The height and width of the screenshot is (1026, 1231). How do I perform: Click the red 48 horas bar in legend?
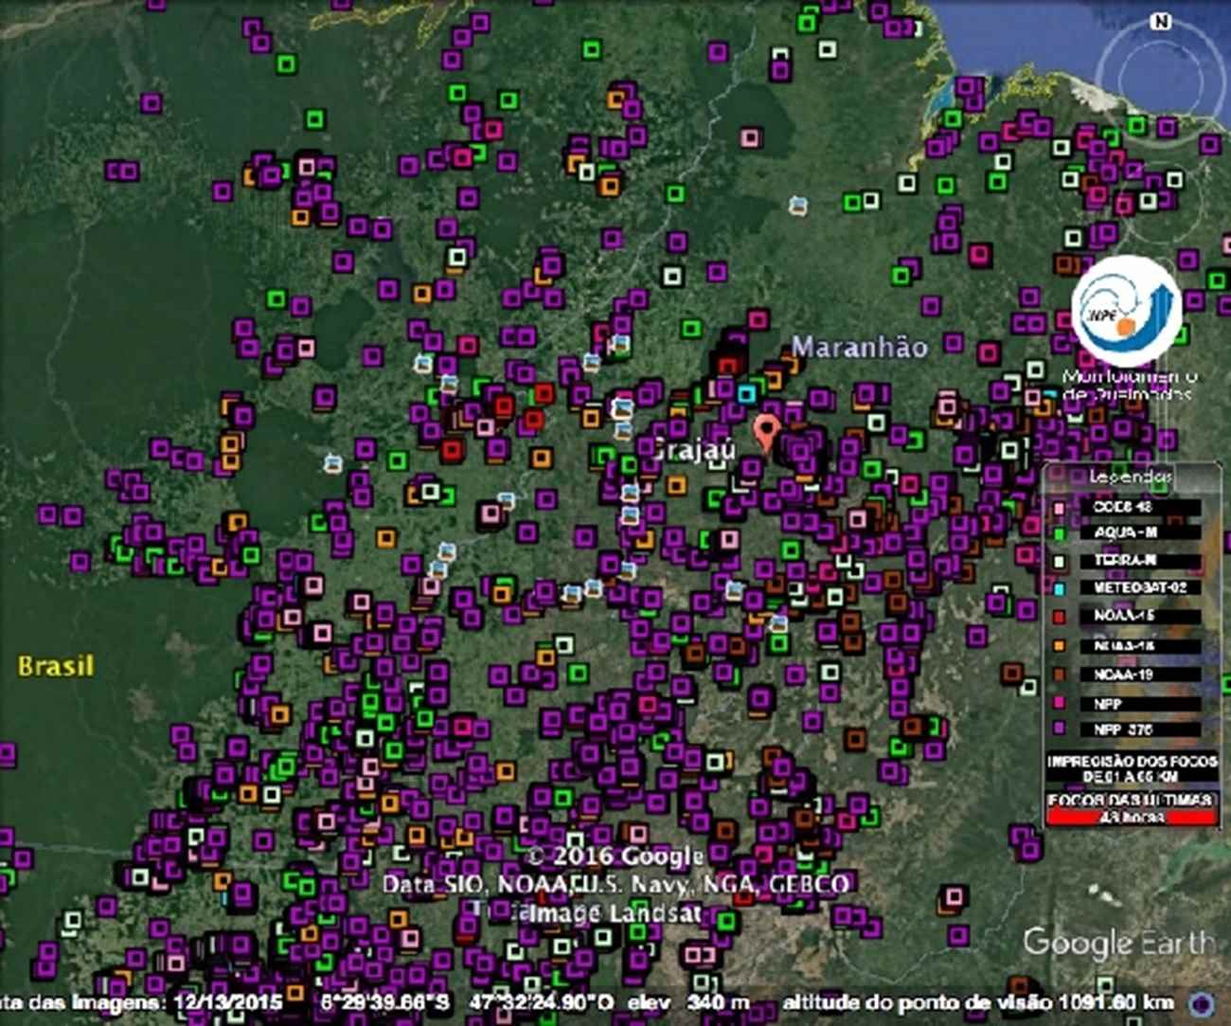coord(1132,818)
